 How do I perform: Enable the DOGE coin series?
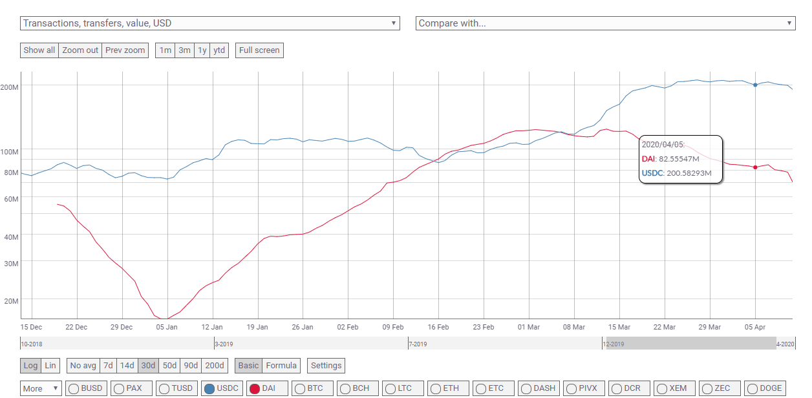pos(767,388)
